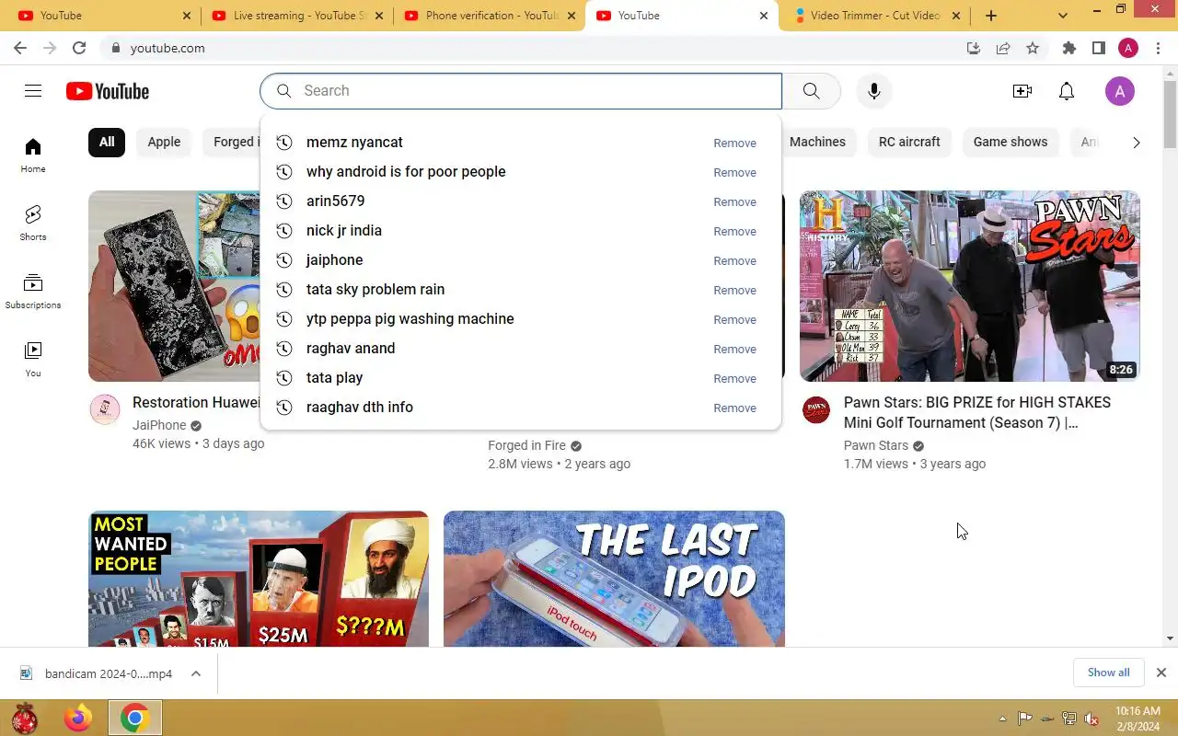This screenshot has width=1178, height=736.
Task: Open Subscriptions in sidebar
Action: (x=33, y=292)
